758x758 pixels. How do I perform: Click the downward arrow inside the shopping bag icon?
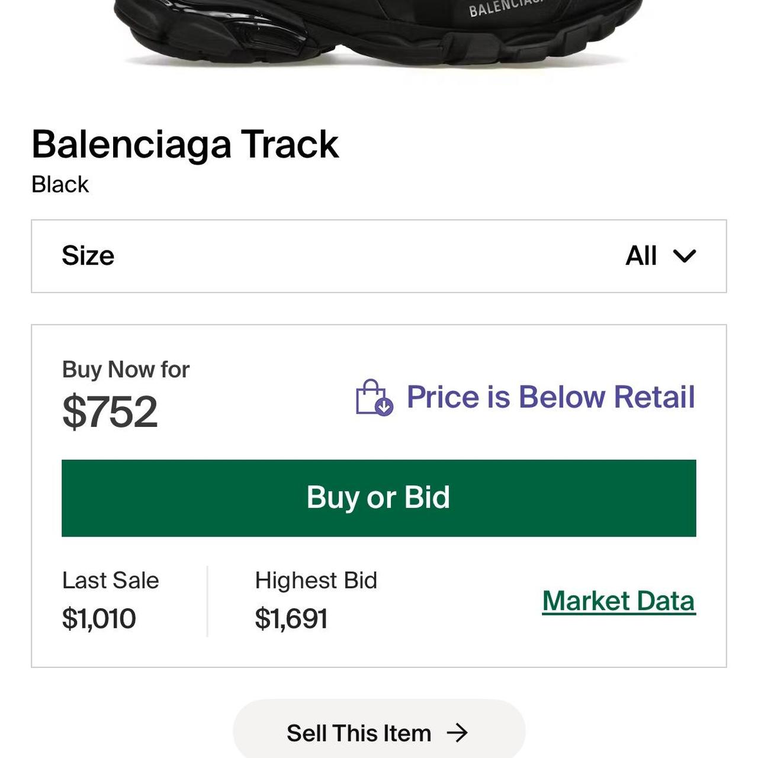pos(383,406)
